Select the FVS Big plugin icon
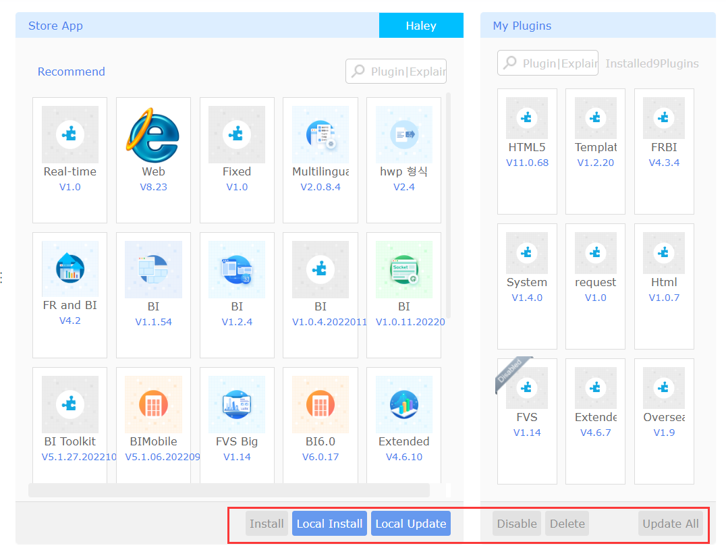The image size is (726, 552). pyautogui.click(x=237, y=404)
